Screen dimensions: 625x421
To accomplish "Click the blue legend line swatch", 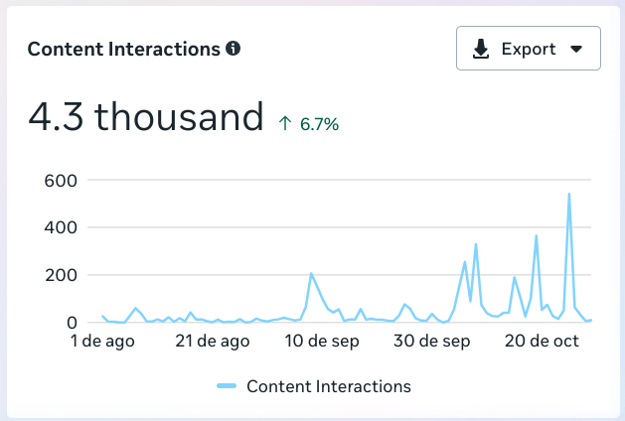I will click(x=226, y=386).
